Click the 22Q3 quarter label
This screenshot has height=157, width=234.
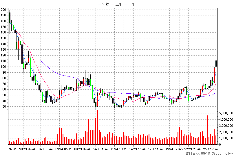pos(188,149)
